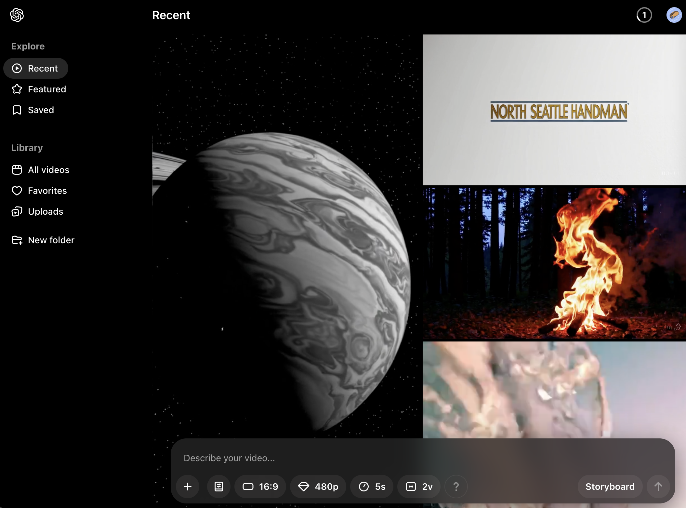Open the Storyboard editor
Viewport: 686px width, 508px height.
(610, 487)
